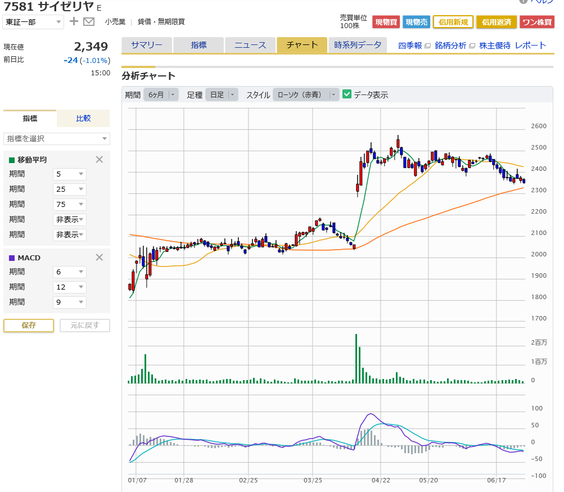
Task: Click the current price 2,349
Action: point(91,47)
